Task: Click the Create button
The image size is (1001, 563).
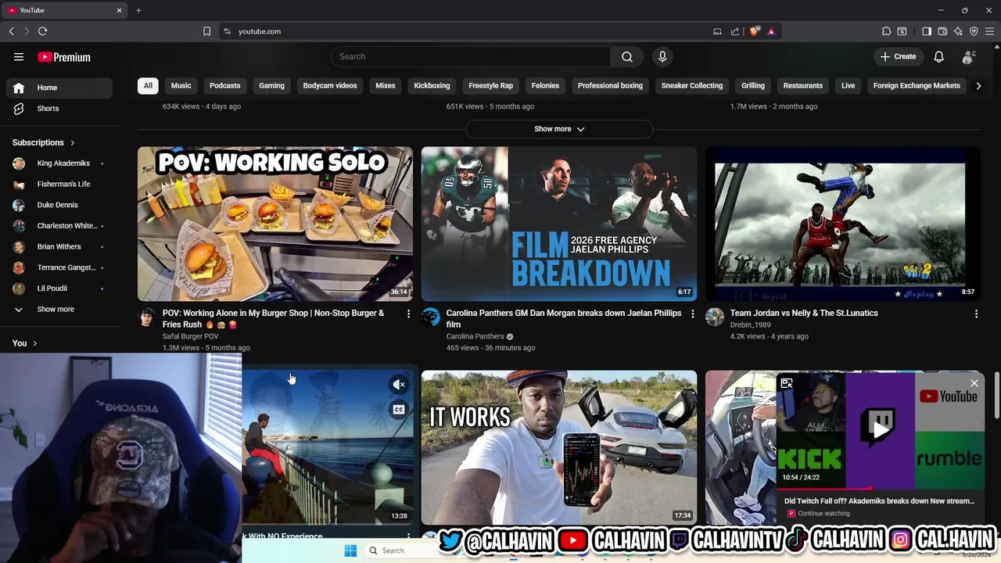Action: (x=898, y=56)
